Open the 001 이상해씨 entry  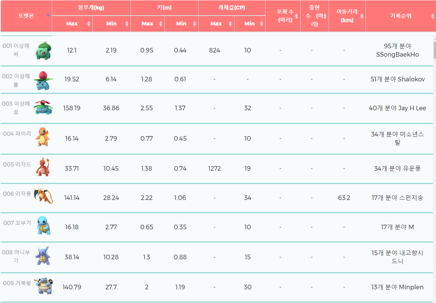[16, 50]
